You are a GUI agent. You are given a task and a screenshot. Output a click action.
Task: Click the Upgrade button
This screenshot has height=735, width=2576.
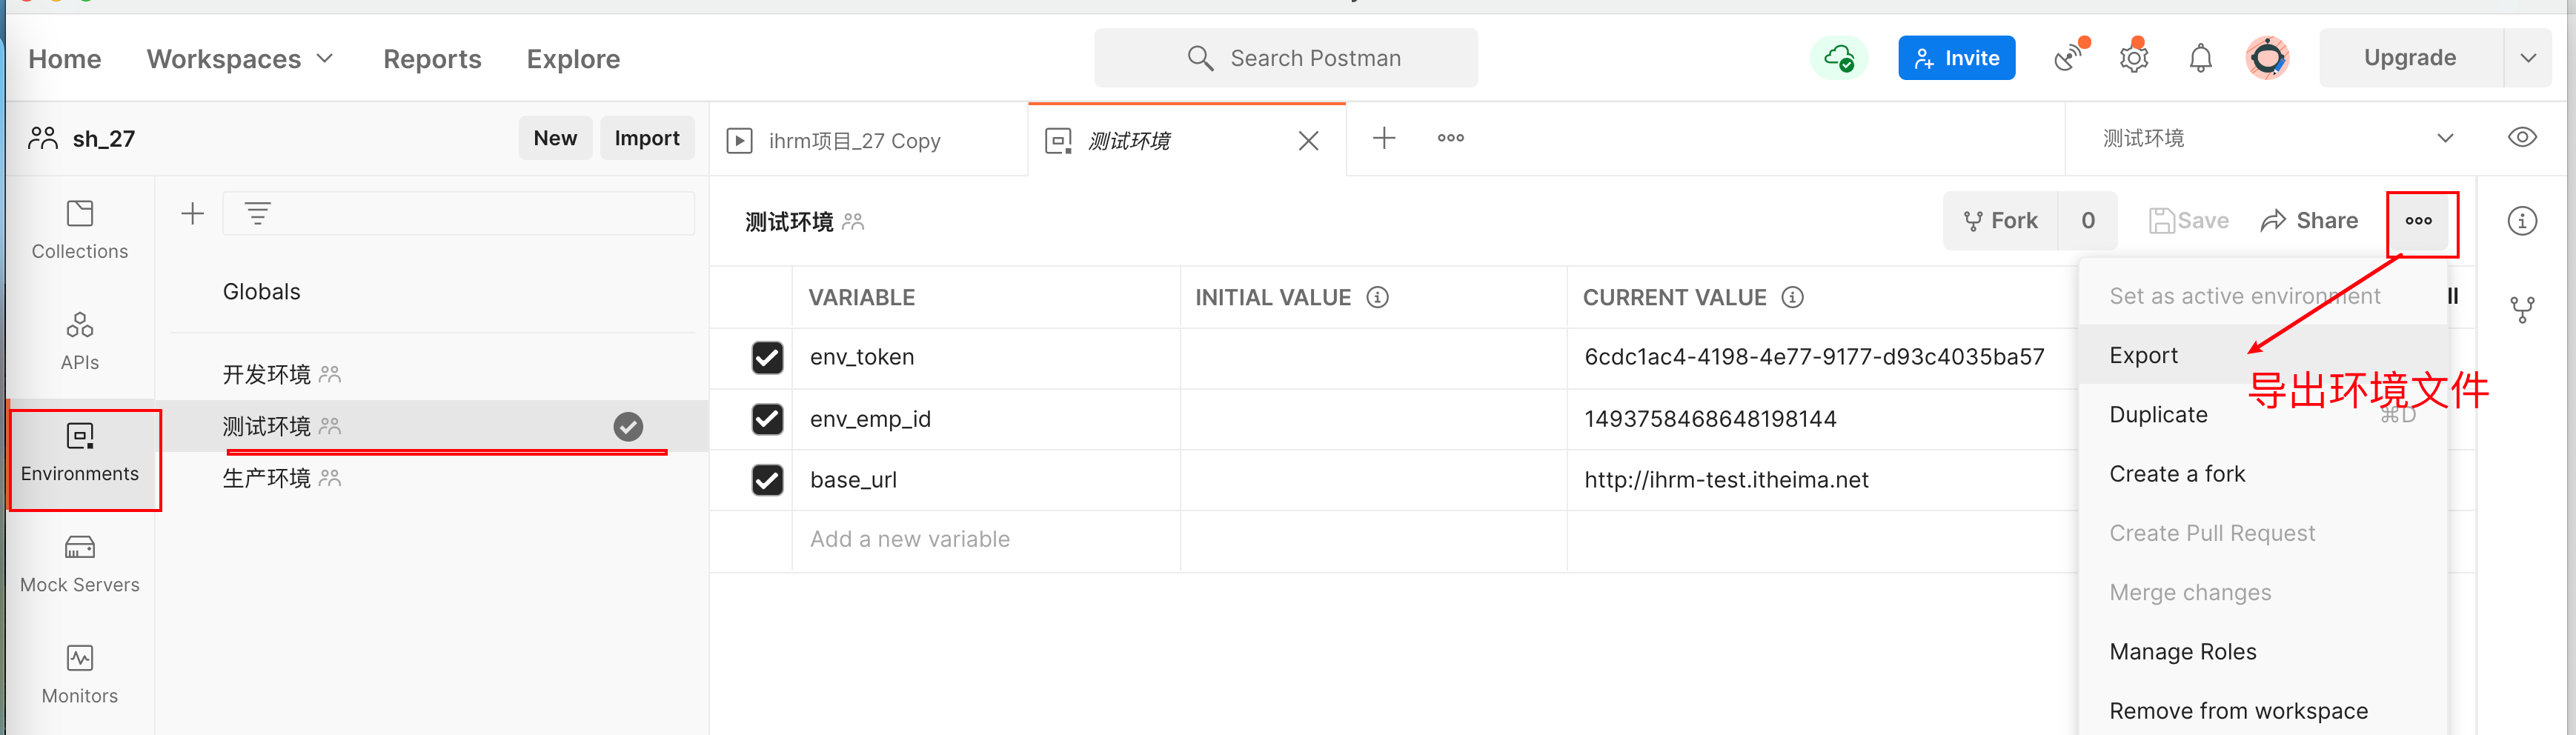(2410, 58)
